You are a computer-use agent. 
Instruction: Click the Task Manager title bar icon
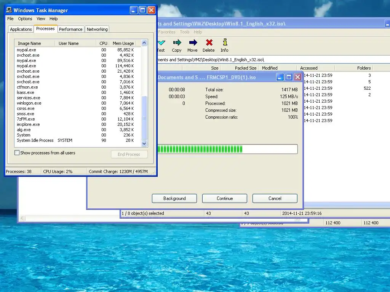coord(9,10)
